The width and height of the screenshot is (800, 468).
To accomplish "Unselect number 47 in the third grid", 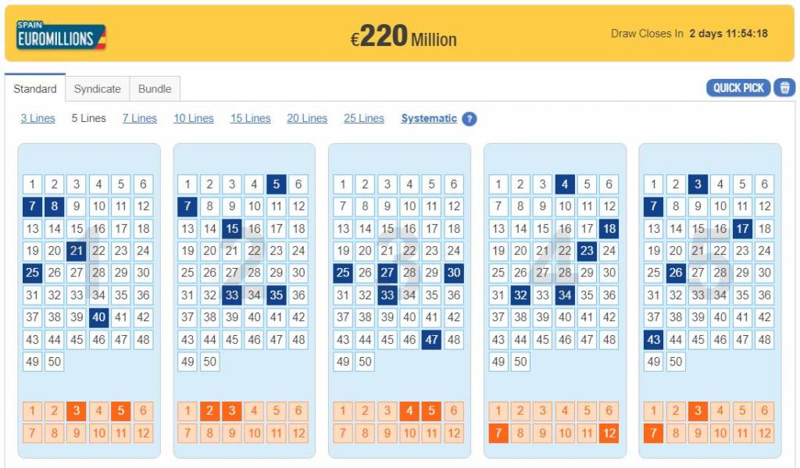I will (x=431, y=339).
